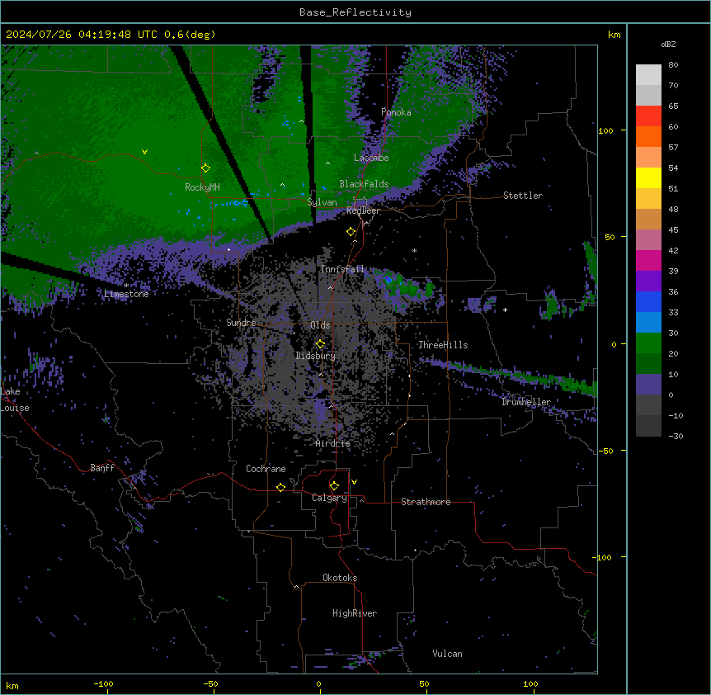The image size is (711, 695).
Task: Click the Drumheller label
Action: (x=526, y=402)
